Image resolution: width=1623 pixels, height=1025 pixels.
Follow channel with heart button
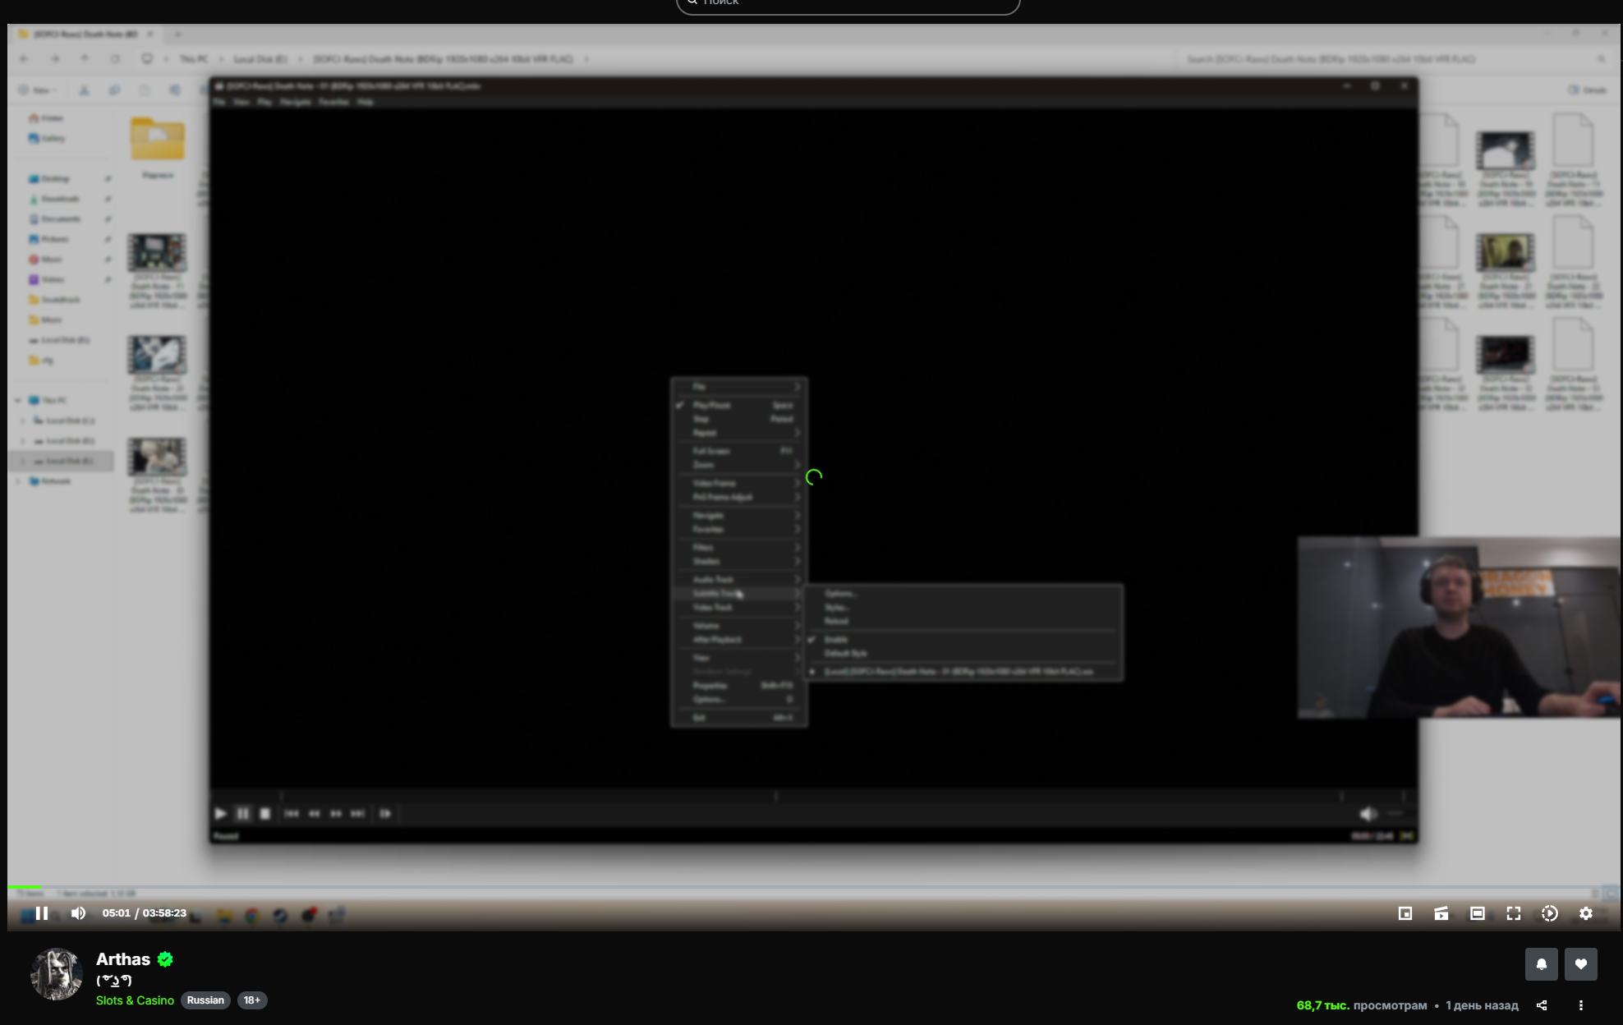click(1581, 964)
